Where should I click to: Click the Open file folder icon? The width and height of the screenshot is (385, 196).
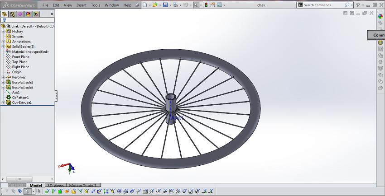(x=155, y=5)
